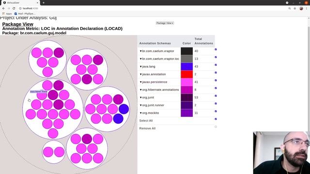This screenshot has height=174, width=310.
Task: Click the black br.com.caelum.vraptor color swatch
Action: tap(186, 51)
